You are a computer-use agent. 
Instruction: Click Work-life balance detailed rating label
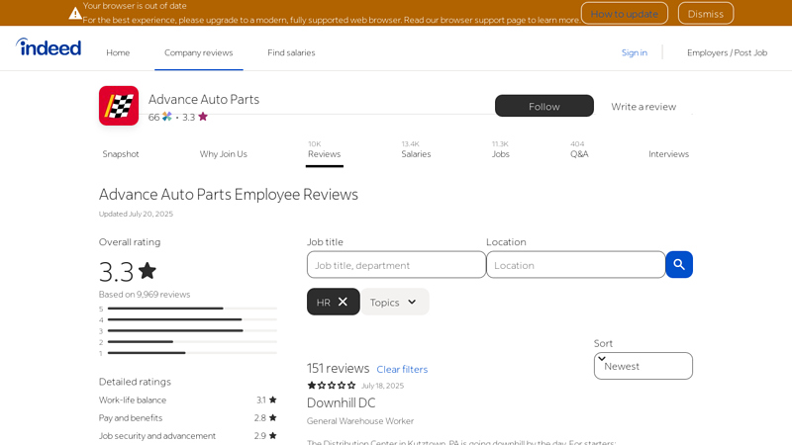(x=133, y=400)
